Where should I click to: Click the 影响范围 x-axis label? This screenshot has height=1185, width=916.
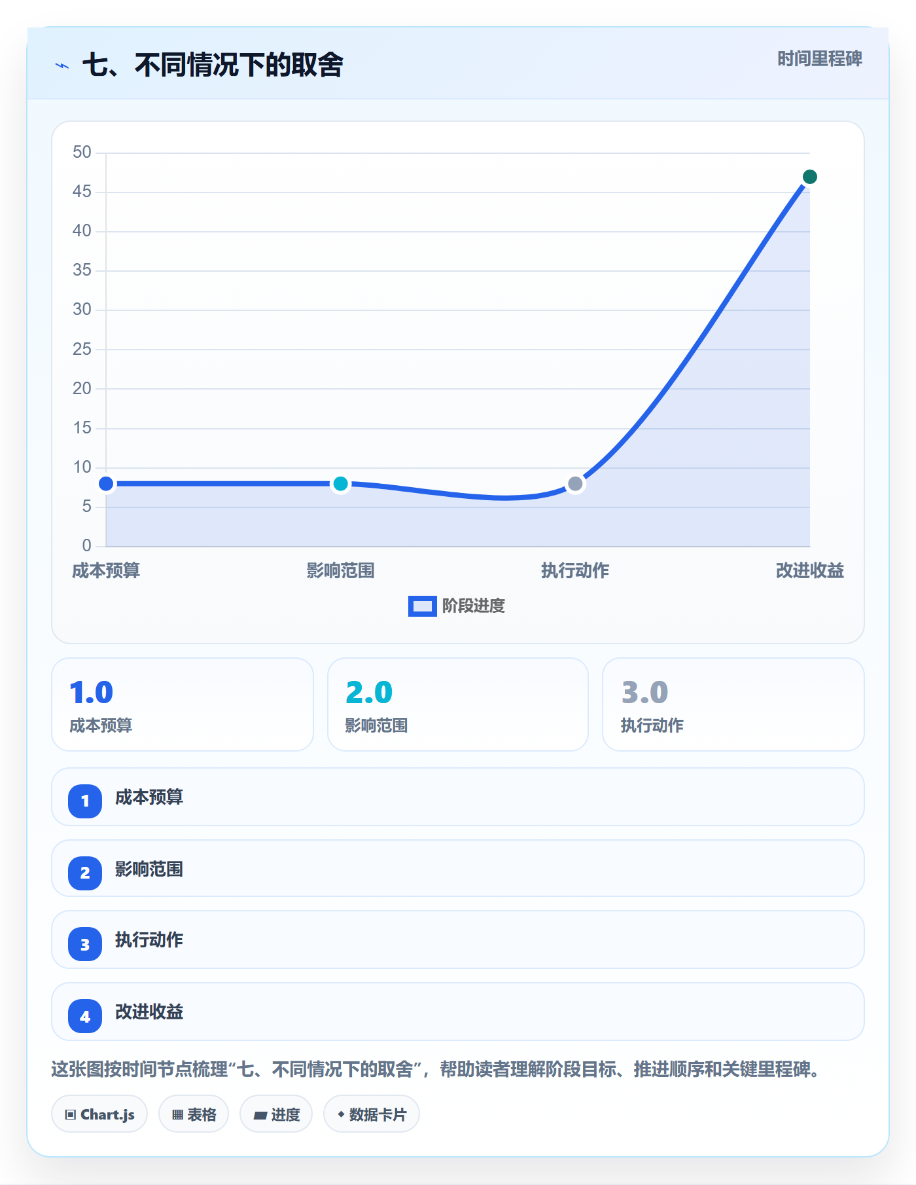point(340,571)
